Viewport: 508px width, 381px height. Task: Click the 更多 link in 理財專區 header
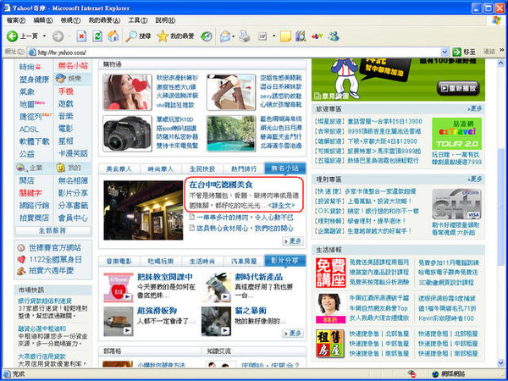(475, 179)
